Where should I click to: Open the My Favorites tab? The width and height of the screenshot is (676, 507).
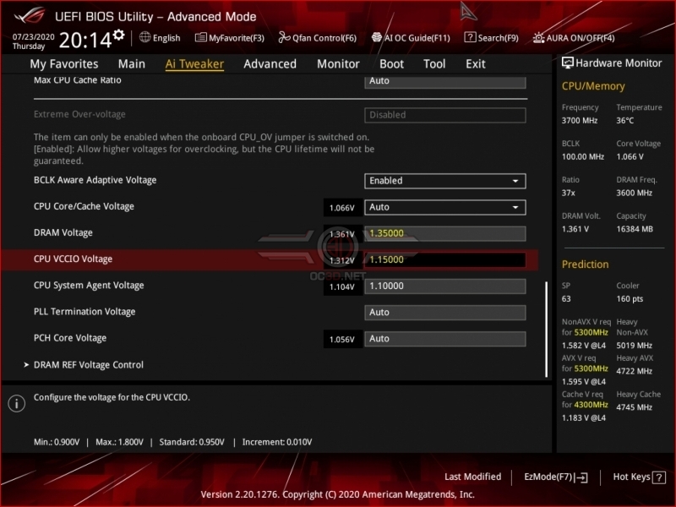coord(64,64)
